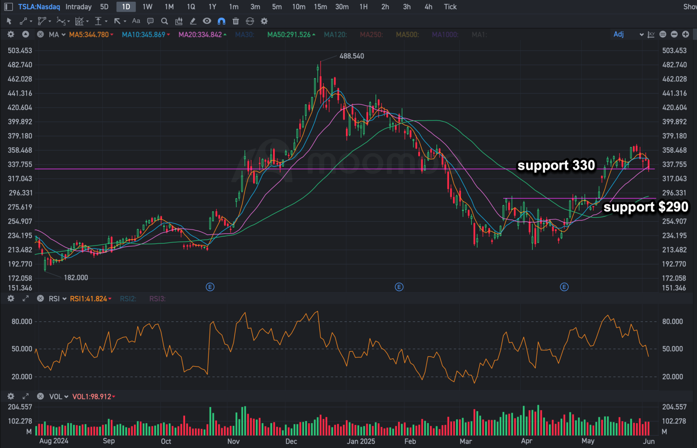Viewport: 697px width, 448px height.
Task: Toggle drawings visibility with eye icon
Action: [207, 21]
